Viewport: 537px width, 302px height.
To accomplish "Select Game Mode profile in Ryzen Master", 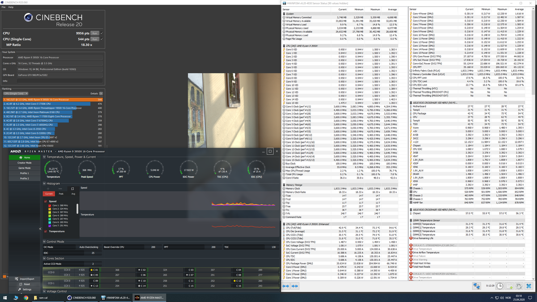I will [25, 168].
